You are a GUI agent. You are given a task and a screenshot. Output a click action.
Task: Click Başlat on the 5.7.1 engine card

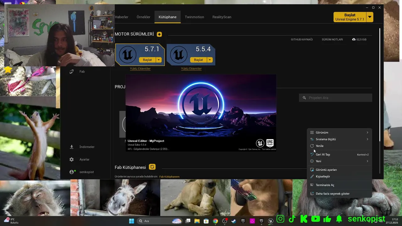click(x=147, y=60)
